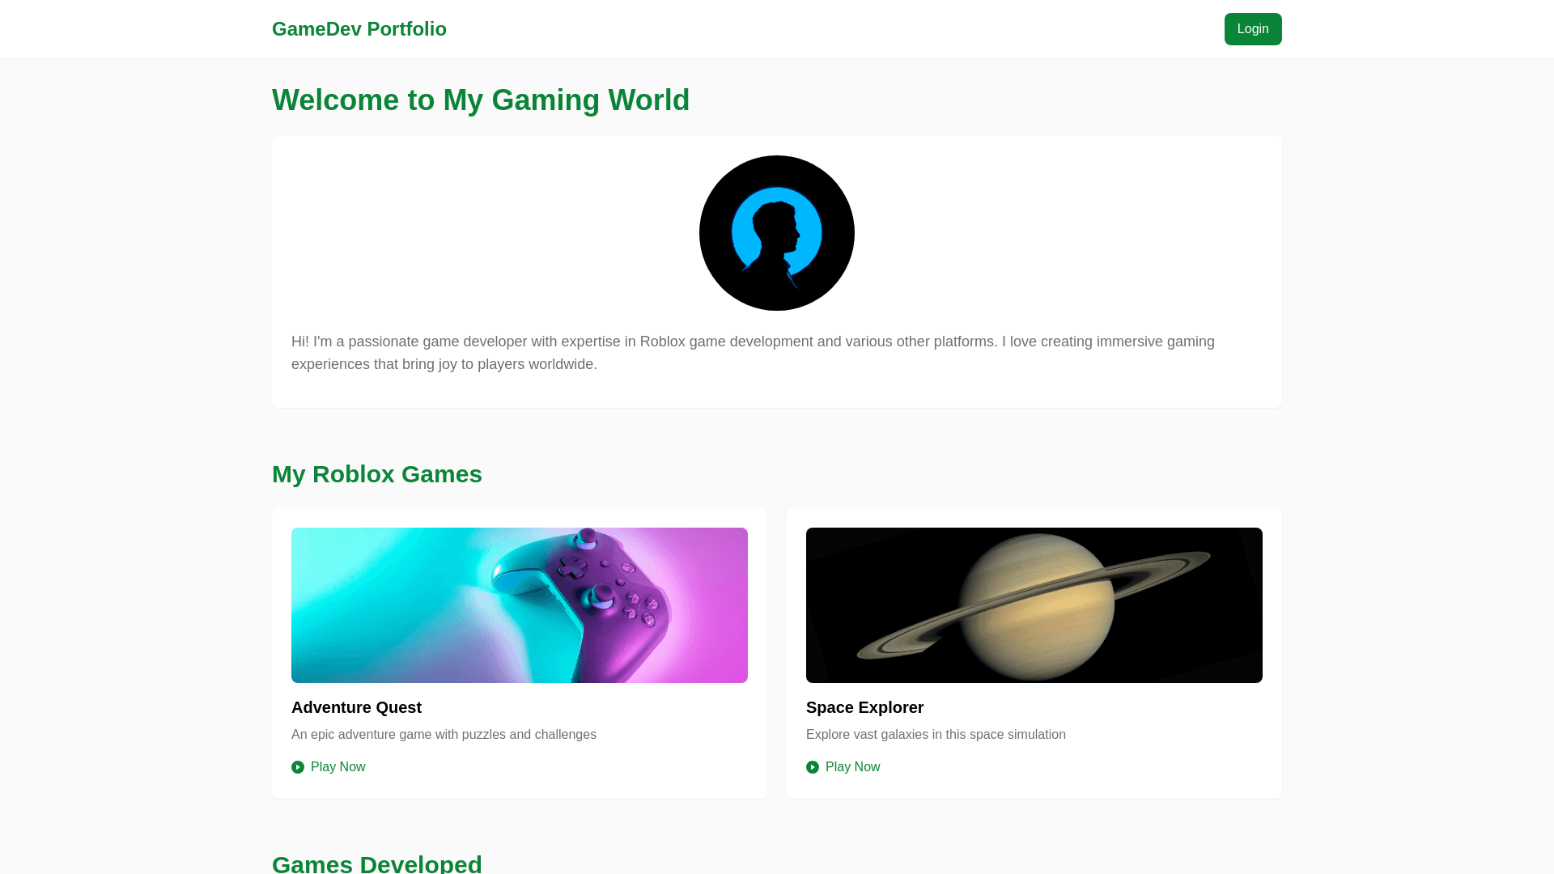Click the passionate game developer bio paragraph
The height and width of the screenshot is (874, 1554).
753,353
